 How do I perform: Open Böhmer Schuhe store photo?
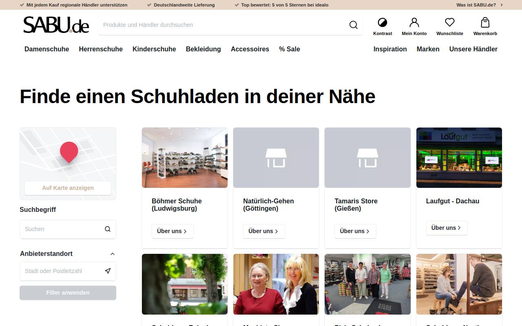[185, 158]
